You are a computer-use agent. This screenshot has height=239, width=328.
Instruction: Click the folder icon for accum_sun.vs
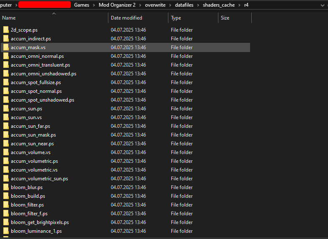(x=6, y=117)
